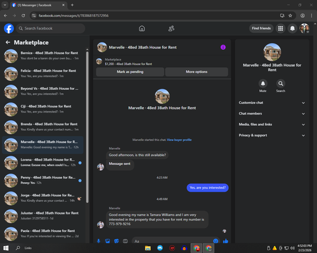
Task: Send a thumbs-up like
Action: 226,241
